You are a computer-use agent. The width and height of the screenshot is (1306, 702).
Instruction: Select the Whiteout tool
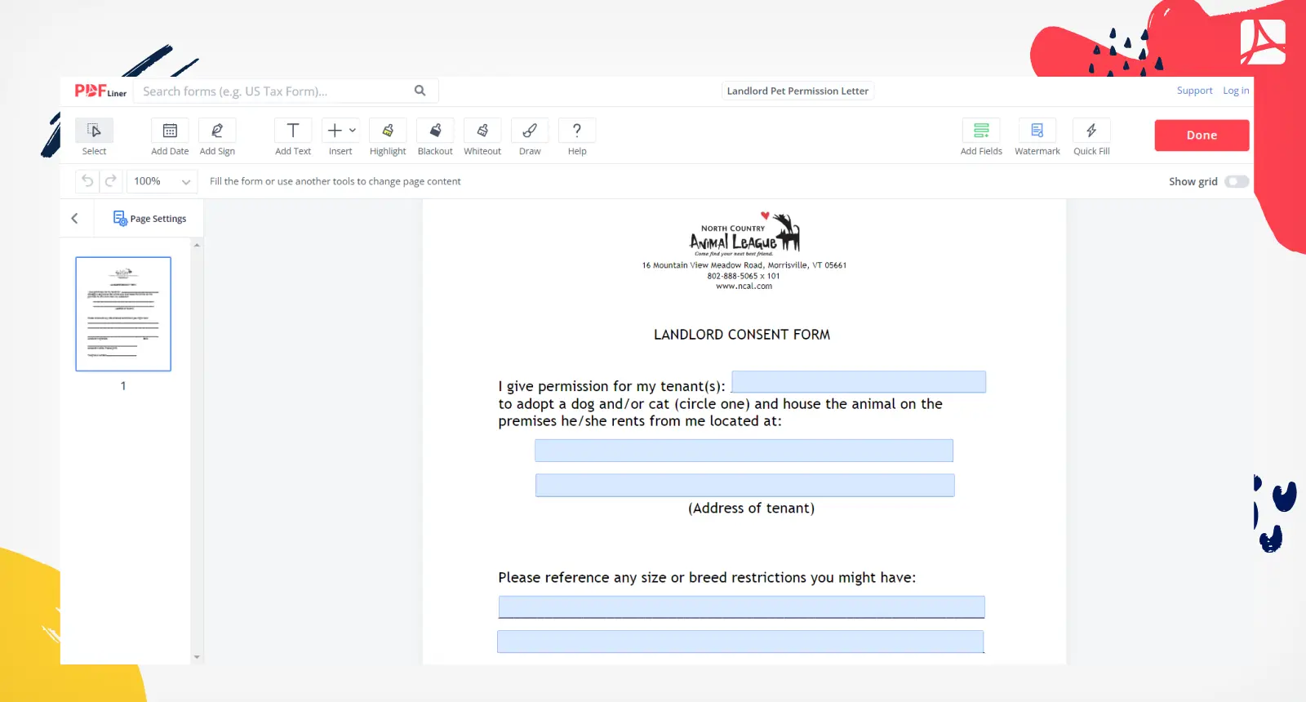(482, 137)
